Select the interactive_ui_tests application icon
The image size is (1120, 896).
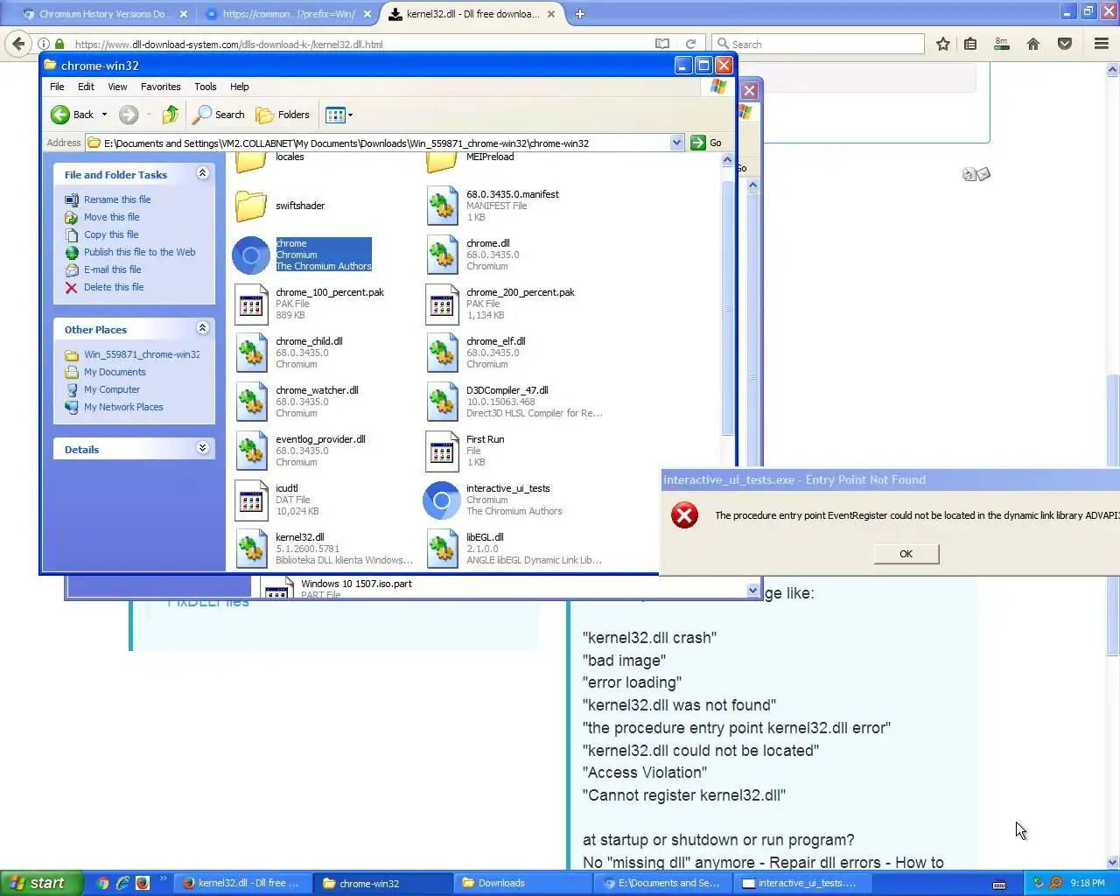[442, 500]
